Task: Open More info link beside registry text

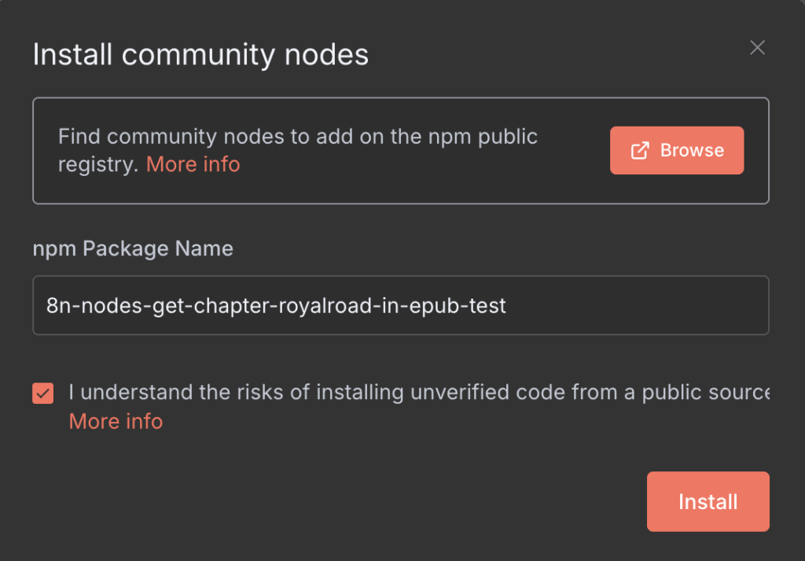Action: click(193, 165)
